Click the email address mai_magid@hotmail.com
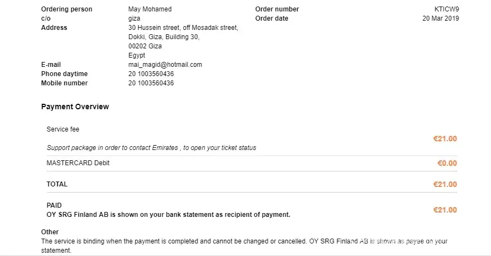This screenshot has height=256, width=491. [165, 65]
